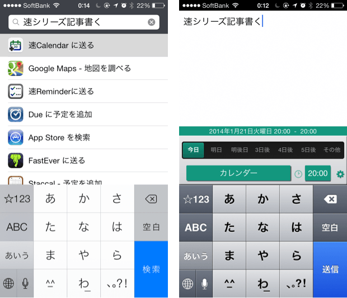Tap the ま key on the left keyboard

coord(50,256)
